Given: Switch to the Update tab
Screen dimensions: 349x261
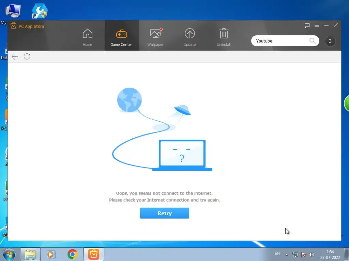Looking at the screenshot, I should [x=189, y=37].
